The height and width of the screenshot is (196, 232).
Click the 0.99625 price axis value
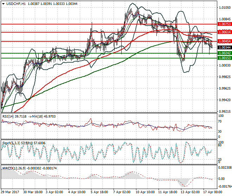pos(225,89)
